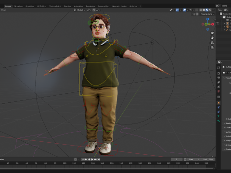The width and height of the screenshot is (231, 173).
Task: Select wireframe viewport shading
Action: [201, 10]
